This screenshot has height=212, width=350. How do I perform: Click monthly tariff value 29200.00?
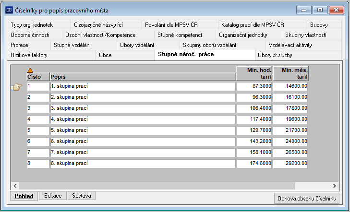click(290, 164)
